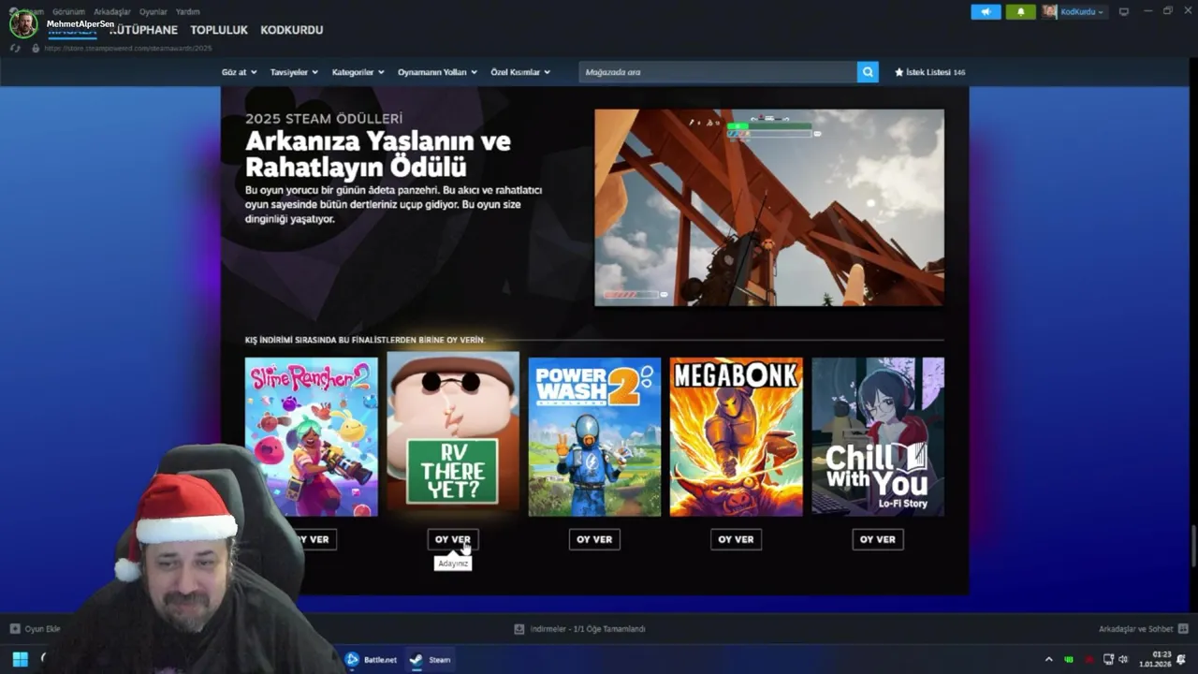Screen dimensions: 1198x674
Task: Click the store URL address text
Action: 128,48
